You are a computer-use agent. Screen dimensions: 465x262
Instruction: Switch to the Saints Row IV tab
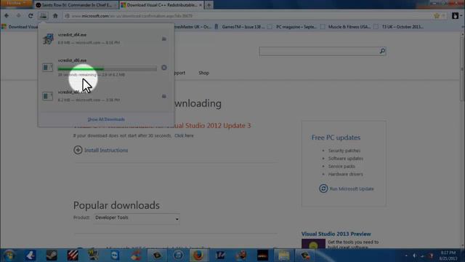[x=76, y=5]
